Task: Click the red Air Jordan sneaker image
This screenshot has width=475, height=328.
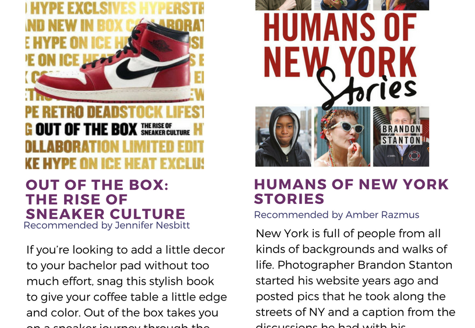Action: (x=116, y=64)
